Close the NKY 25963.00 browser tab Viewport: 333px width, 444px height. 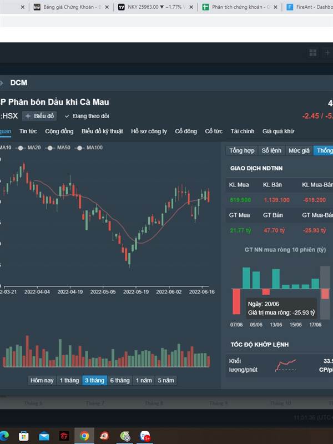(x=191, y=7)
